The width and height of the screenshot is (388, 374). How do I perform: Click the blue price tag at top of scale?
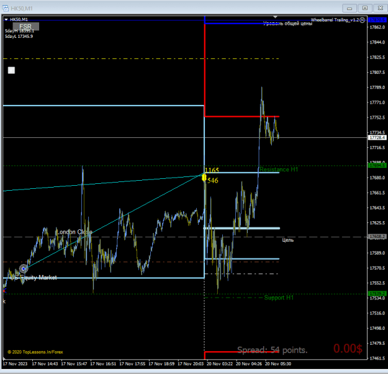click(x=377, y=20)
